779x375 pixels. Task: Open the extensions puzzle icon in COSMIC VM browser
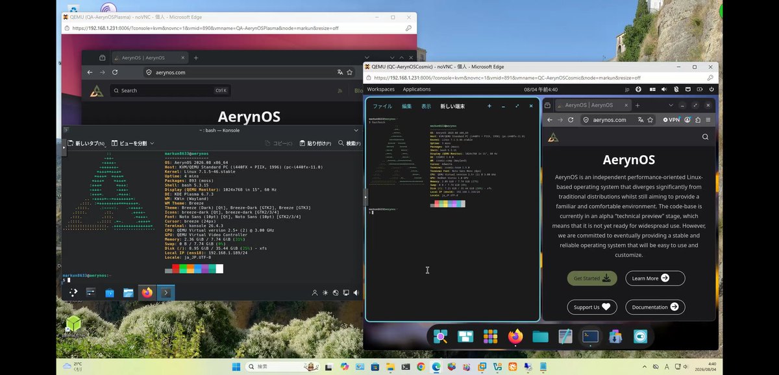pos(698,119)
